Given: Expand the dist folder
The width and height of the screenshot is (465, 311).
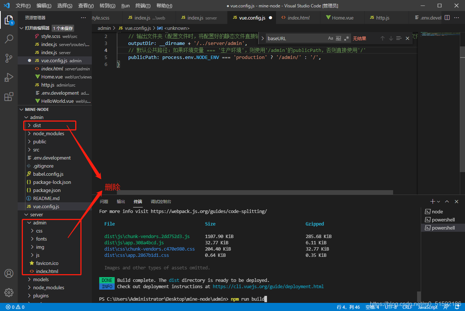Looking at the screenshot, I should pyautogui.click(x=37, y=125).
